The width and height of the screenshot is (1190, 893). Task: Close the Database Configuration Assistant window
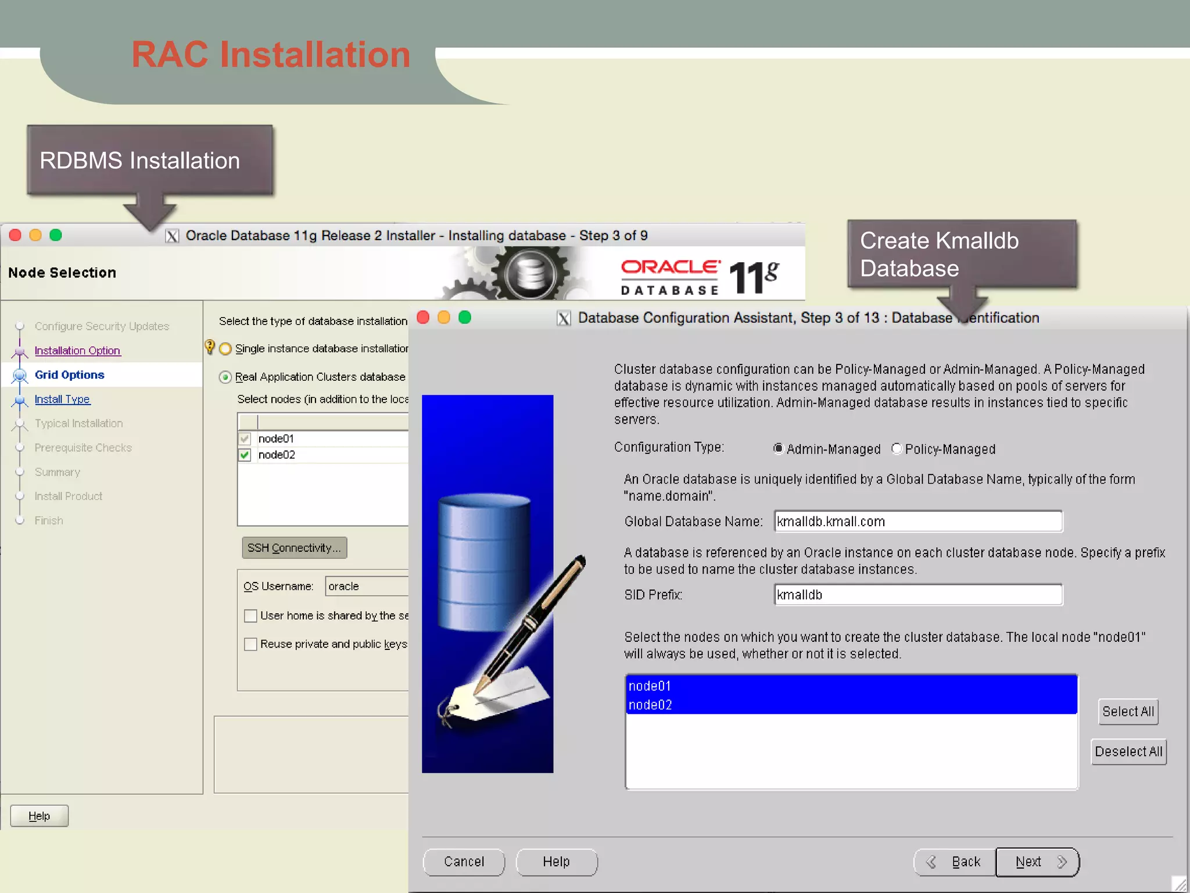[x=423, y=317]
